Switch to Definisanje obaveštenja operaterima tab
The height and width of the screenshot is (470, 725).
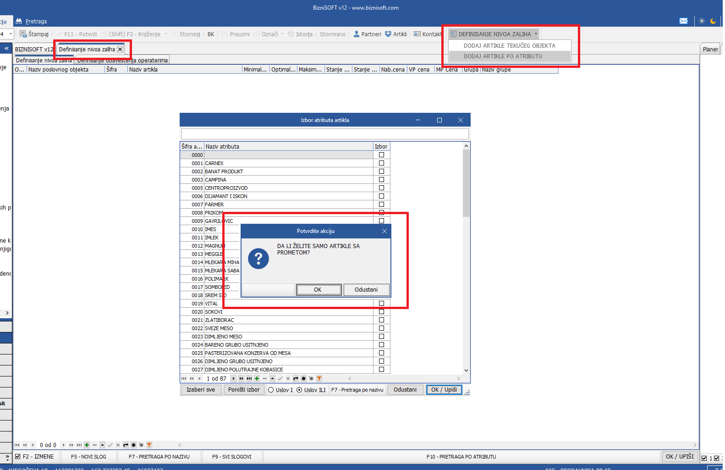(122, 61)
